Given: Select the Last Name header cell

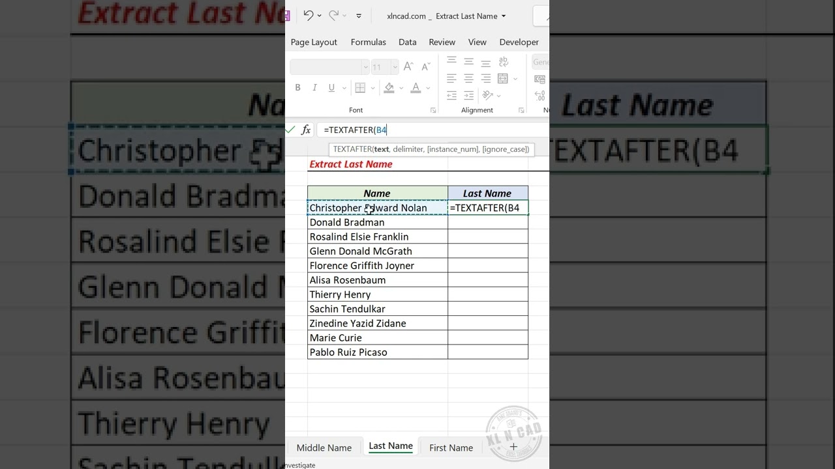Looking at the screenshot, I should [488, 193].
